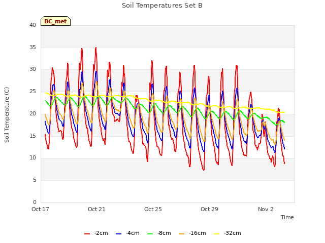Click the blue -4cm legend color marker

pos(118,234)
